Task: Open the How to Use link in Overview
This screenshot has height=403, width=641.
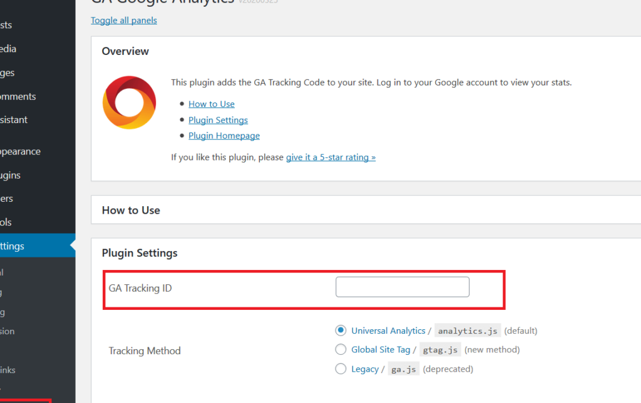Action: point(212,104)
